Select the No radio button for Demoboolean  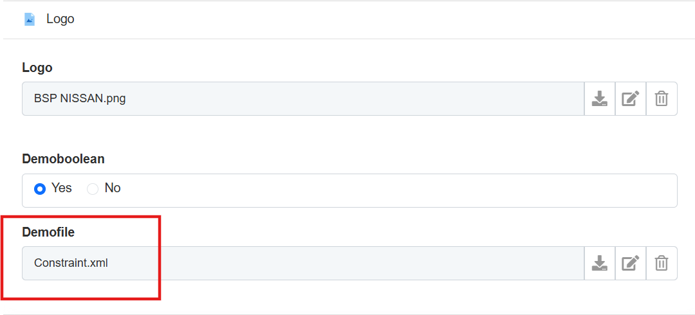93,189
